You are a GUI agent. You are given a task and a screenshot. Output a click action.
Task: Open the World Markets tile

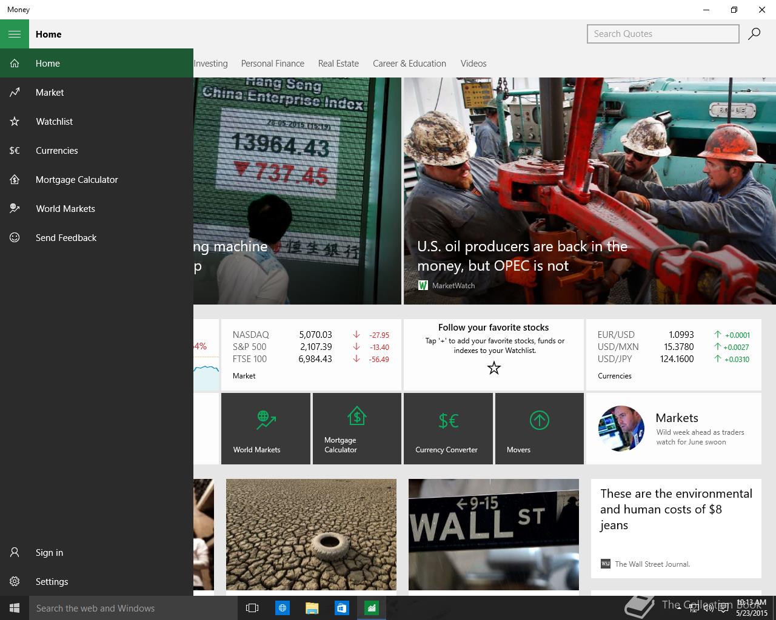pyautogui.click(x=266, y=429)
